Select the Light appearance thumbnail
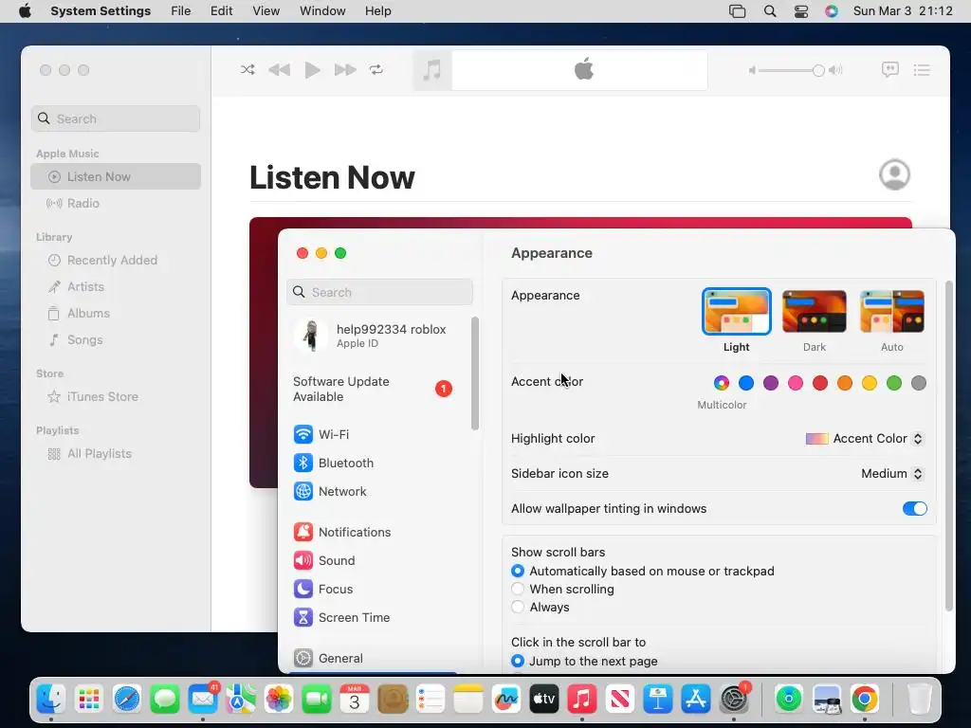Screen dimensions: 971x728 pos(736,311)
